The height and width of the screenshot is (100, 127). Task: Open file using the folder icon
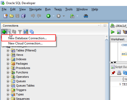(11, 16)
